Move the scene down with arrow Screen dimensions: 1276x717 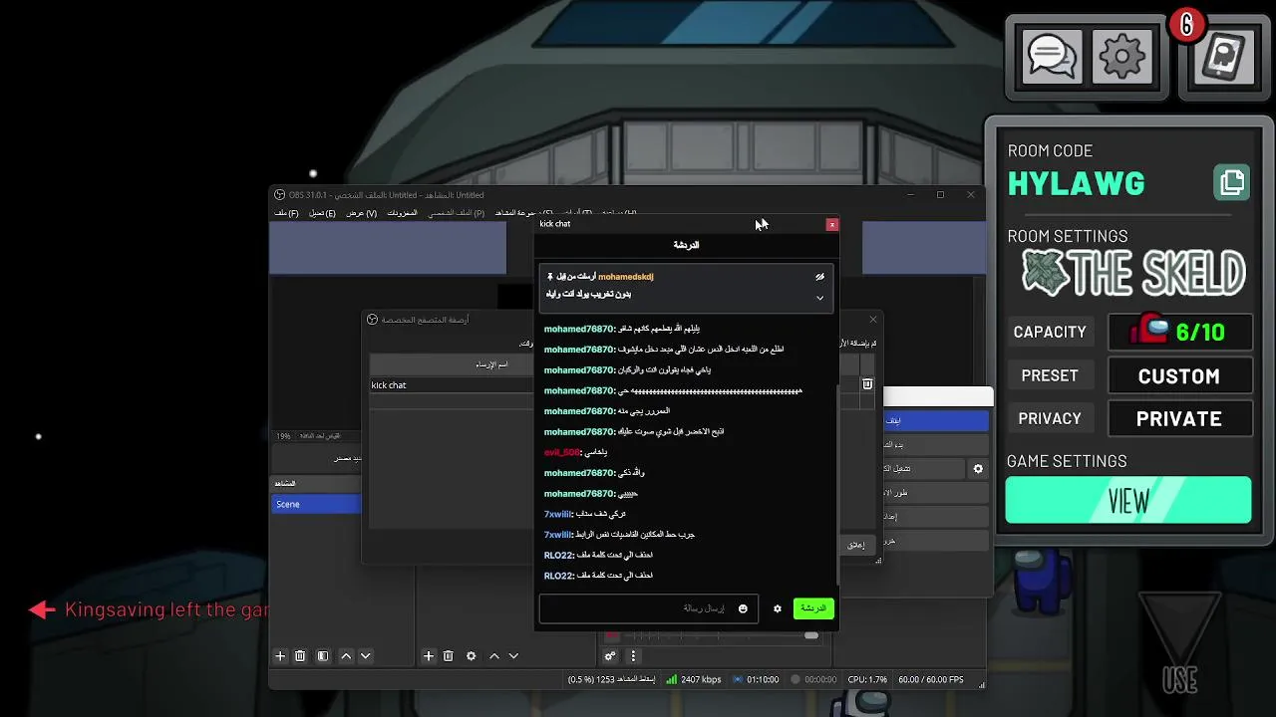(365, 656)
